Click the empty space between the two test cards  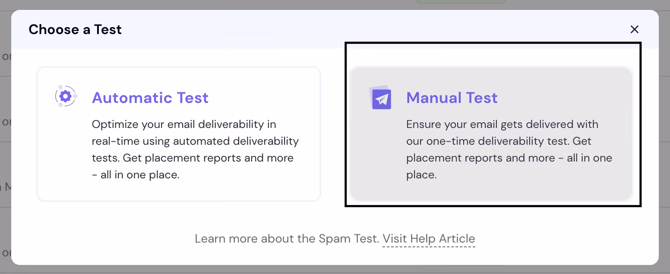[x=335, y=134]
